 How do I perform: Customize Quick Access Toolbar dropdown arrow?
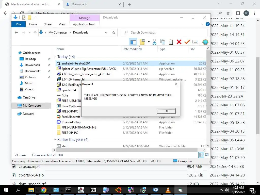point(34,18)
